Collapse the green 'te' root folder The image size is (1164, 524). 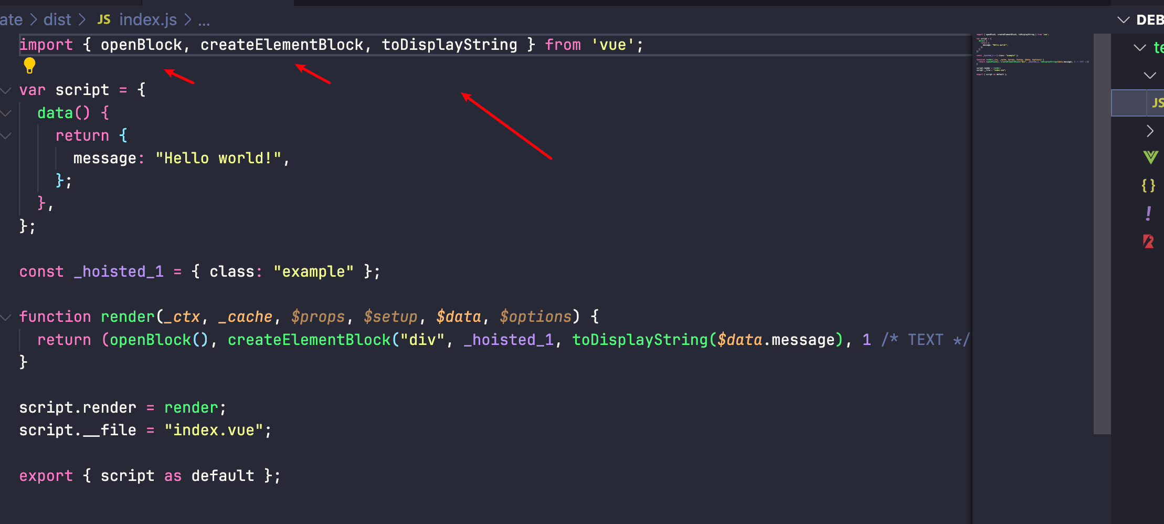(x=1139, y=48)
